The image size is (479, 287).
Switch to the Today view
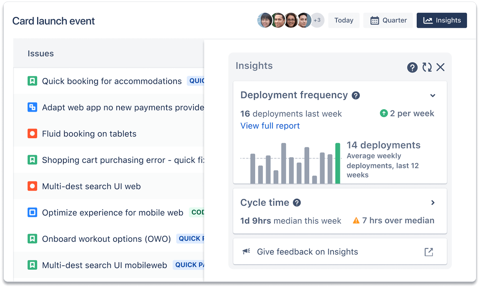(x=343, y=20)
